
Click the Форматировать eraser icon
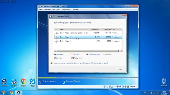(x=87, y=54)
